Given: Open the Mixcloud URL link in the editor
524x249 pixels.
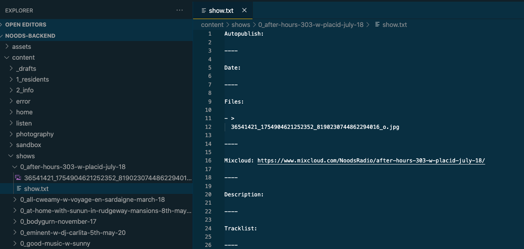Looking at the screenshot, I should (371, 161).
